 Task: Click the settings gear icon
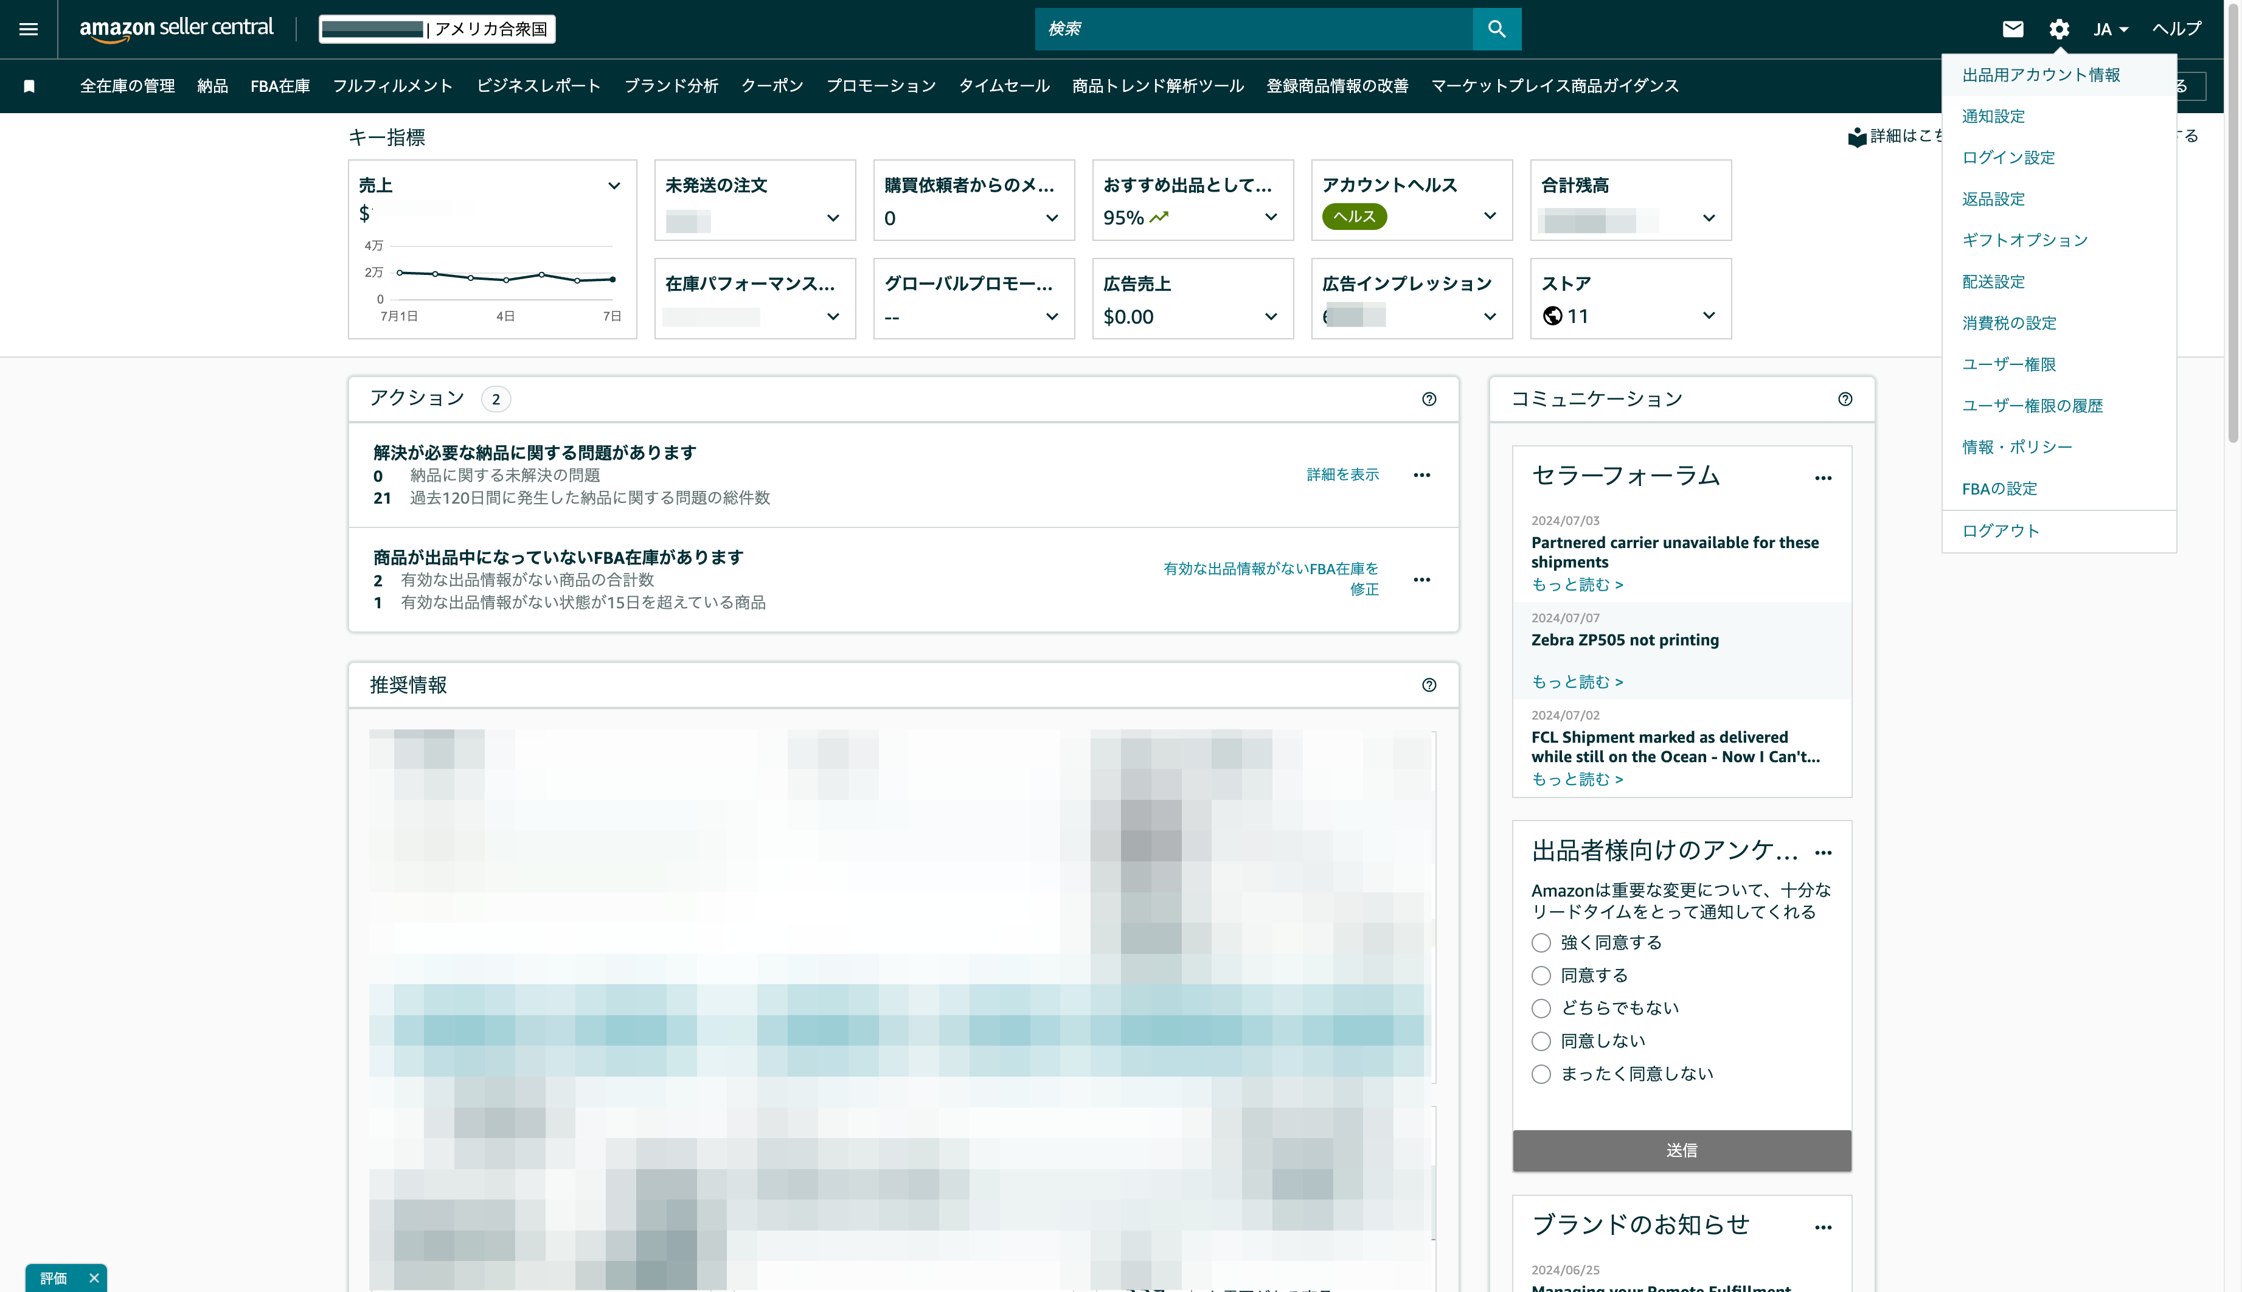[x=2058, y=29]
